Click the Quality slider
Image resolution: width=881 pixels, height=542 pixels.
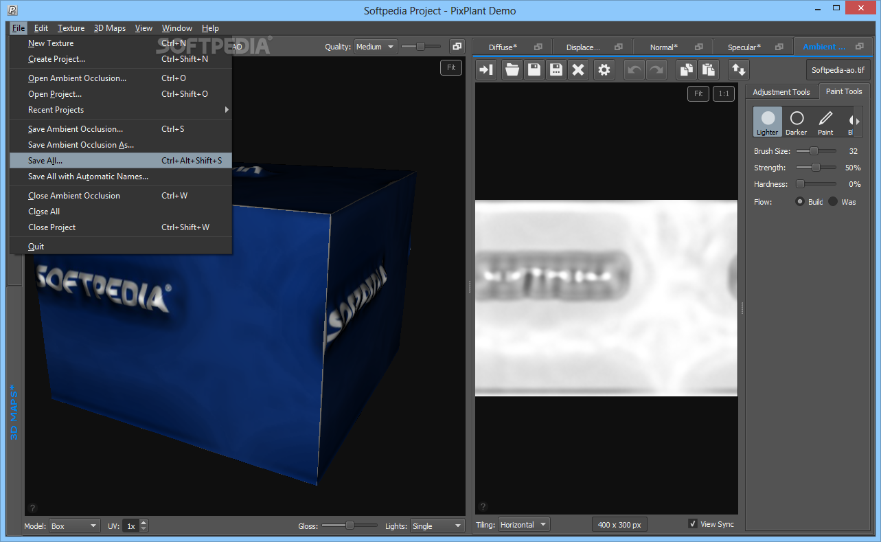tap(421, 47)
